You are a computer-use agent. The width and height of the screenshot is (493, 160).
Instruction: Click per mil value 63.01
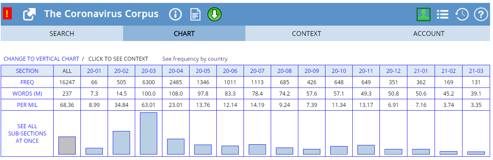coord(148,105)
